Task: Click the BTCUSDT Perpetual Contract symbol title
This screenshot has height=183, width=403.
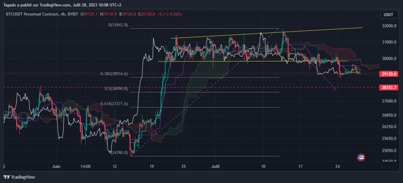Action: click(x=32, y=14)
